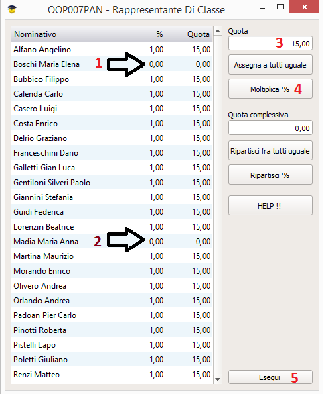The height and width of the screenshot is (394, 324).
Task: Open the HELP !! button
Action: (270, 206)
